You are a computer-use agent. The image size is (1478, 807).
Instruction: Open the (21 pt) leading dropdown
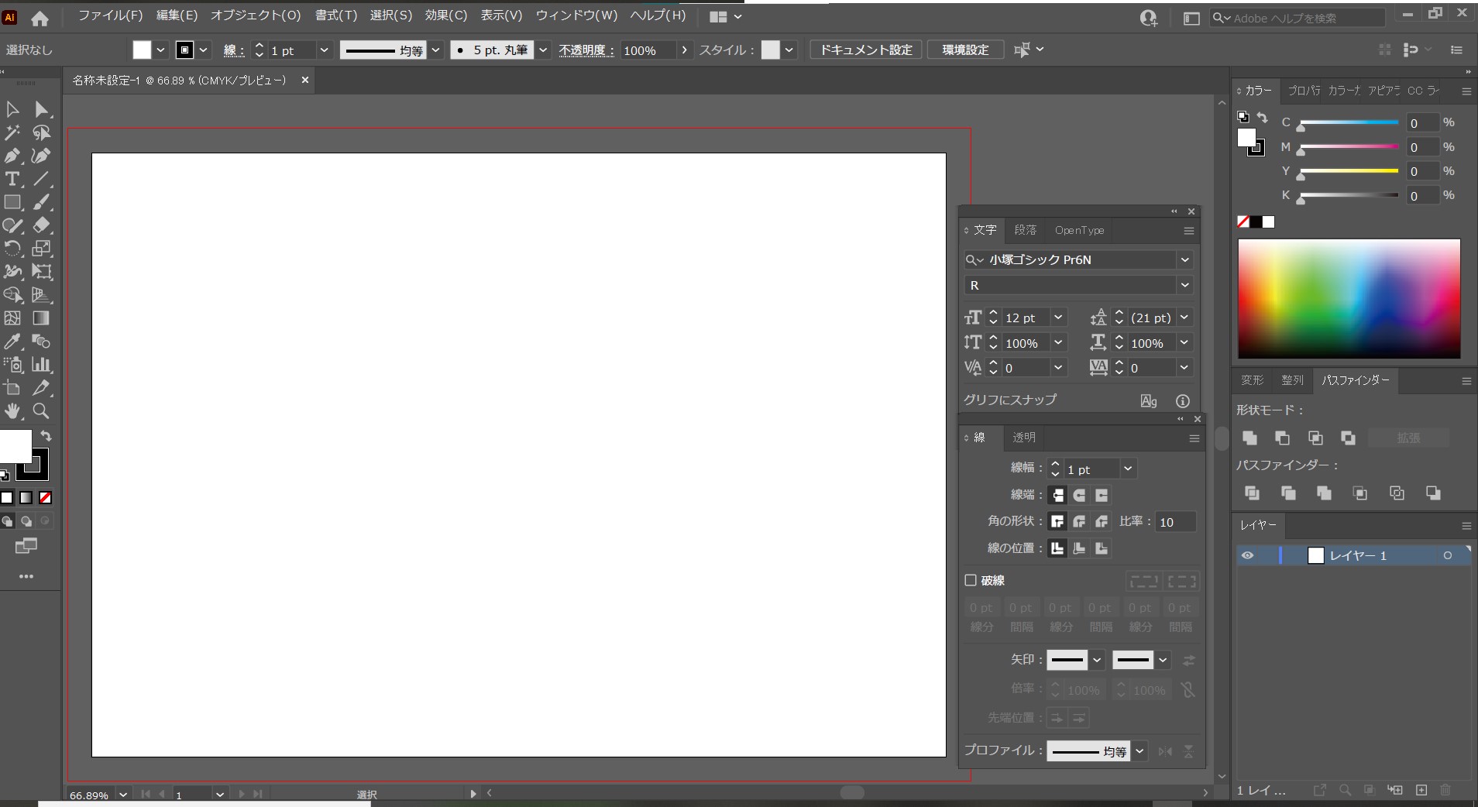pyautogui.click(x=1184, y=318)
